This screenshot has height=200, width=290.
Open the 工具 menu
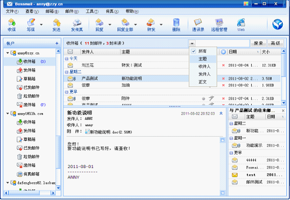(x=92, y=12)
